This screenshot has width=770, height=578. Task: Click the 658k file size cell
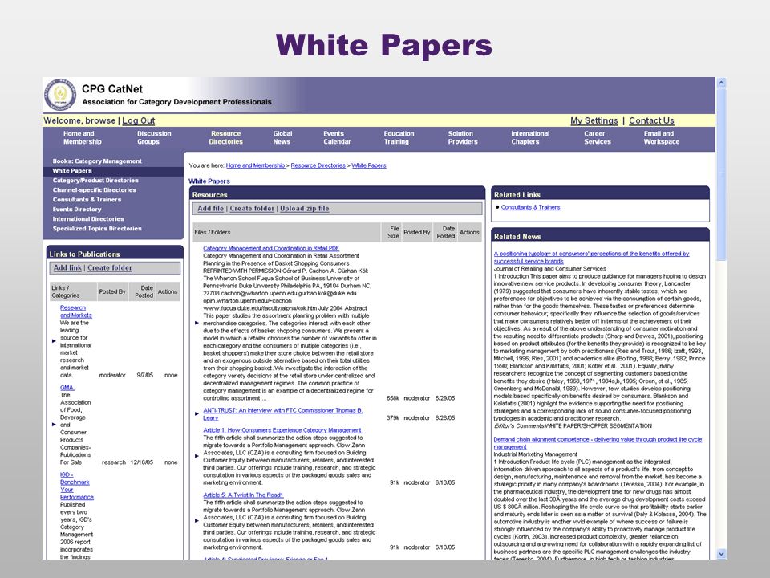click(393, 398)
